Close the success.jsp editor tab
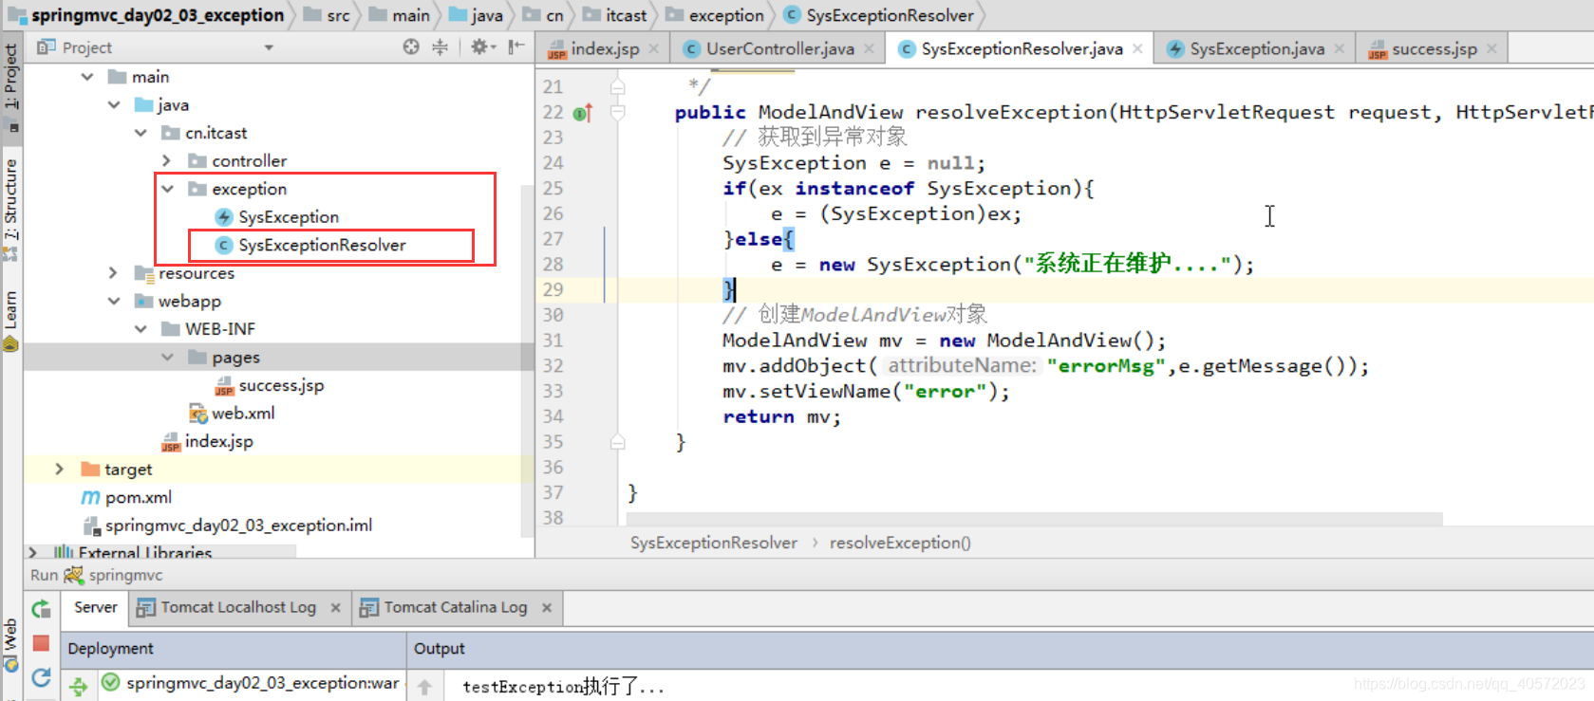The image size is (1594, 701). coord(1491,48)
